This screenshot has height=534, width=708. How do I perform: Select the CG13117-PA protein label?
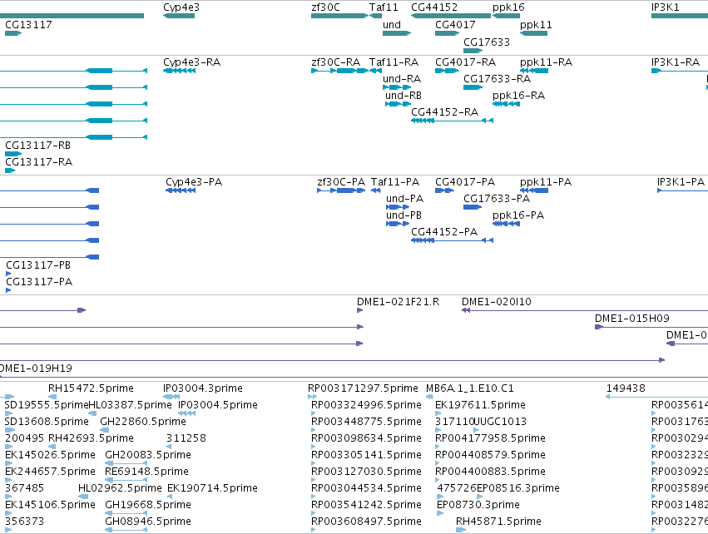(x=39, y=281)
